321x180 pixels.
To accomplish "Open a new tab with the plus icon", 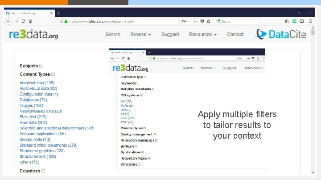I will [x=59, y=13].
